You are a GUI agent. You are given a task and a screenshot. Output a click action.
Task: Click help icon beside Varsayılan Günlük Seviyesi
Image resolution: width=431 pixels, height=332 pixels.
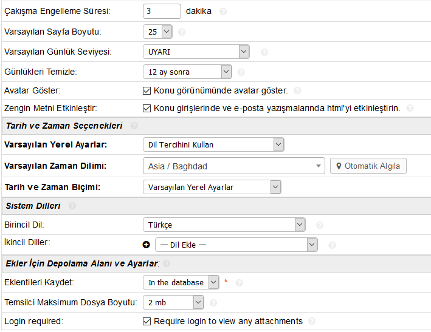(x=264, y=52)
